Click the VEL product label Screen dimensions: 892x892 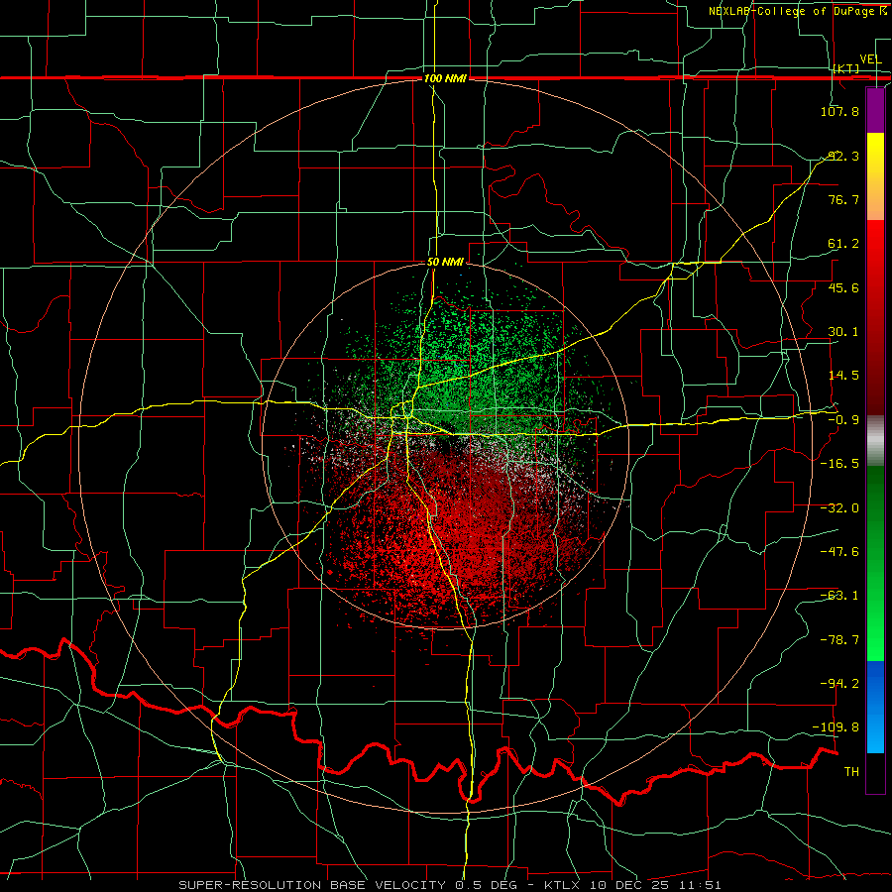click(x=870, y=59)
